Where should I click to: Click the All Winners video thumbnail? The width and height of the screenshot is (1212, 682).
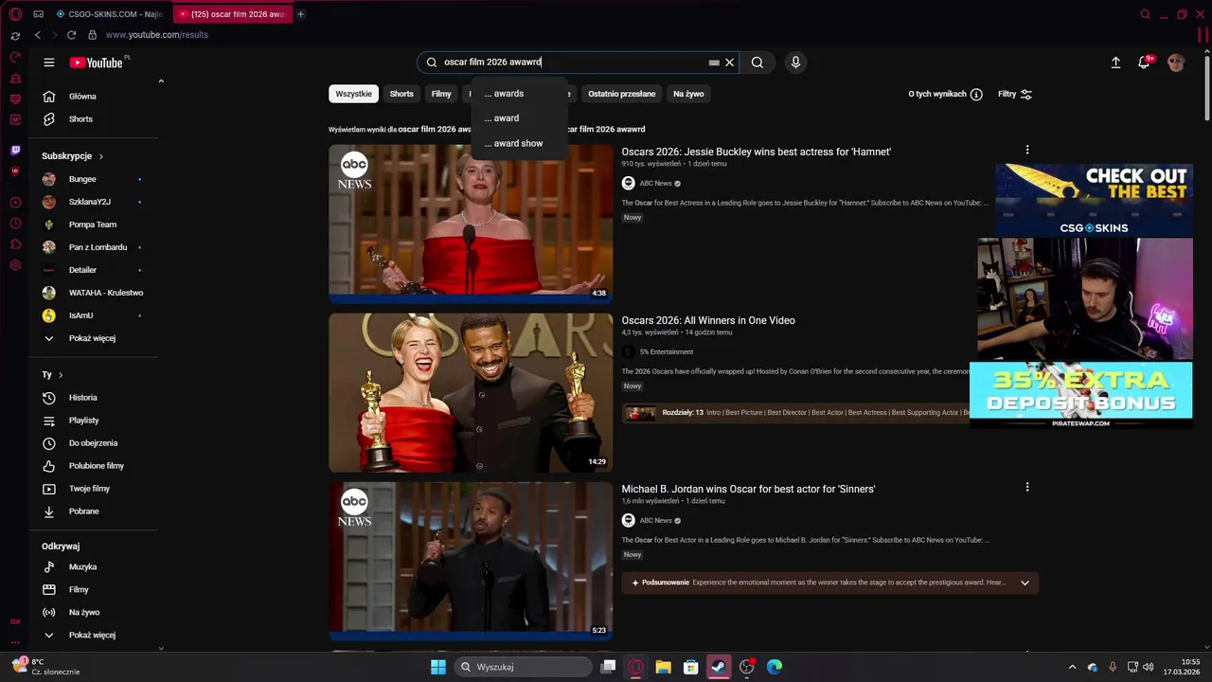(x=471, y=392)
